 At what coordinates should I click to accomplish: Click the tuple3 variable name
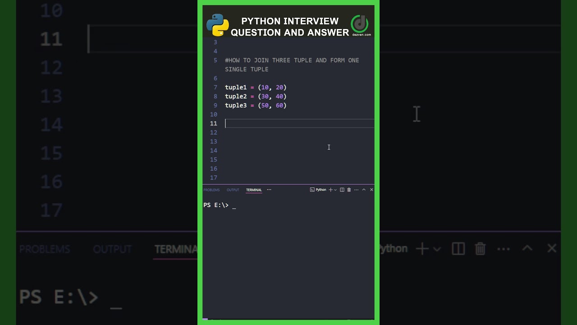pos(236,106)
